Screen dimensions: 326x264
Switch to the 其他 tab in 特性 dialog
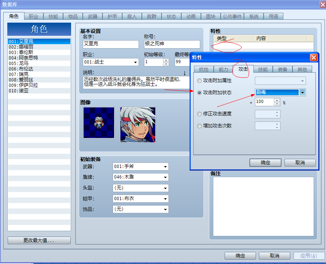click(302, 69)
